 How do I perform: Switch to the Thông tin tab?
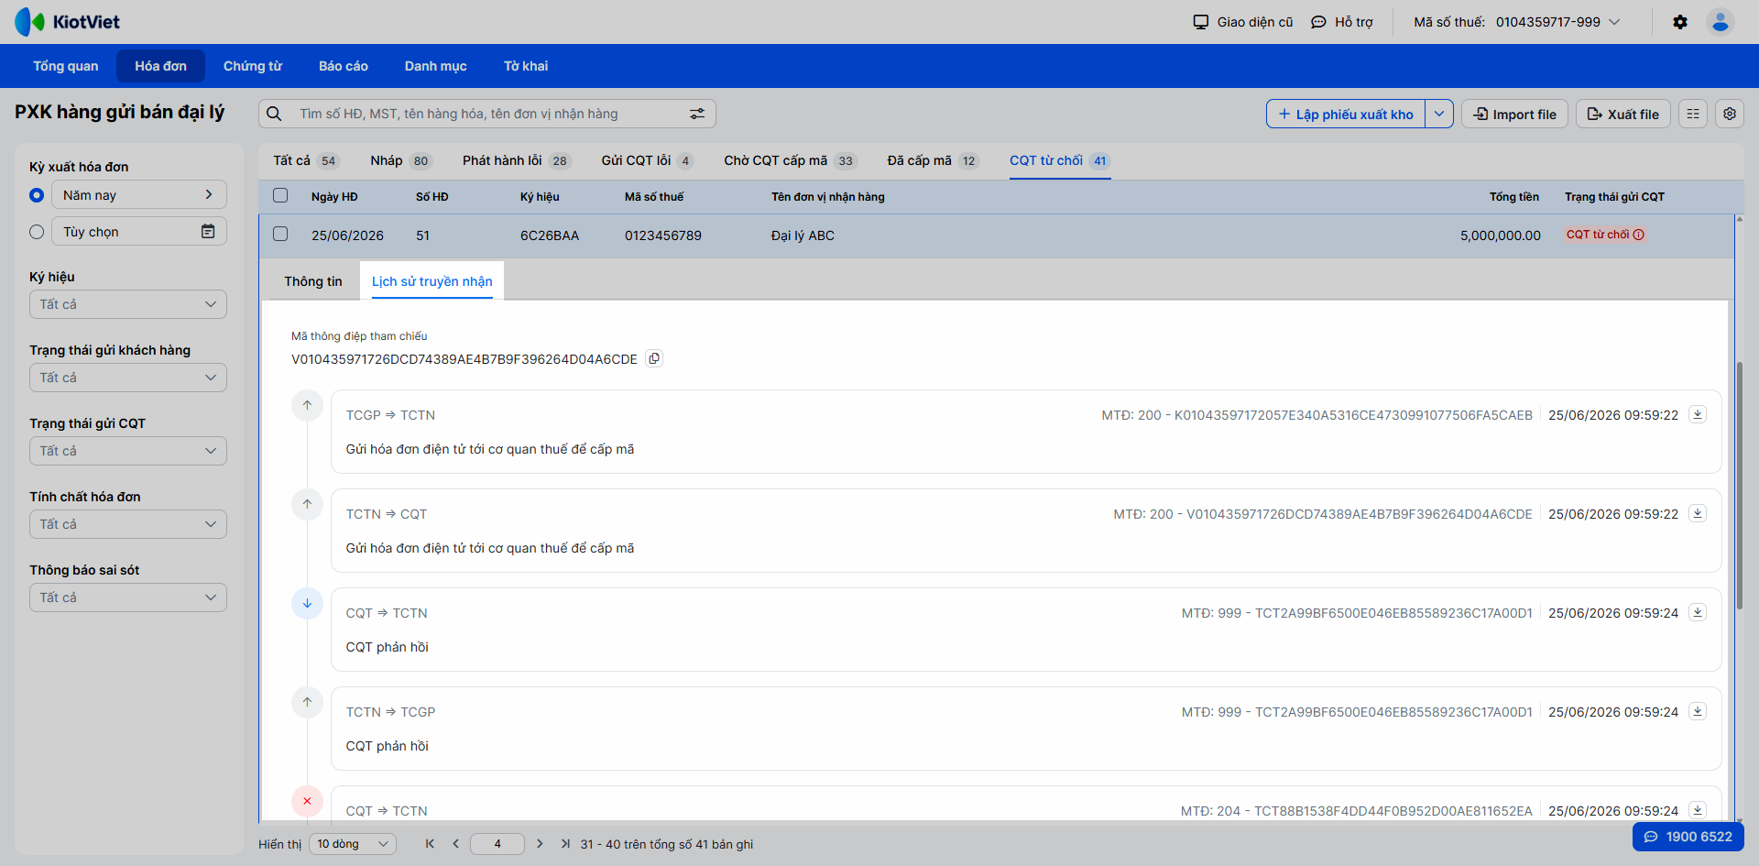313,281
